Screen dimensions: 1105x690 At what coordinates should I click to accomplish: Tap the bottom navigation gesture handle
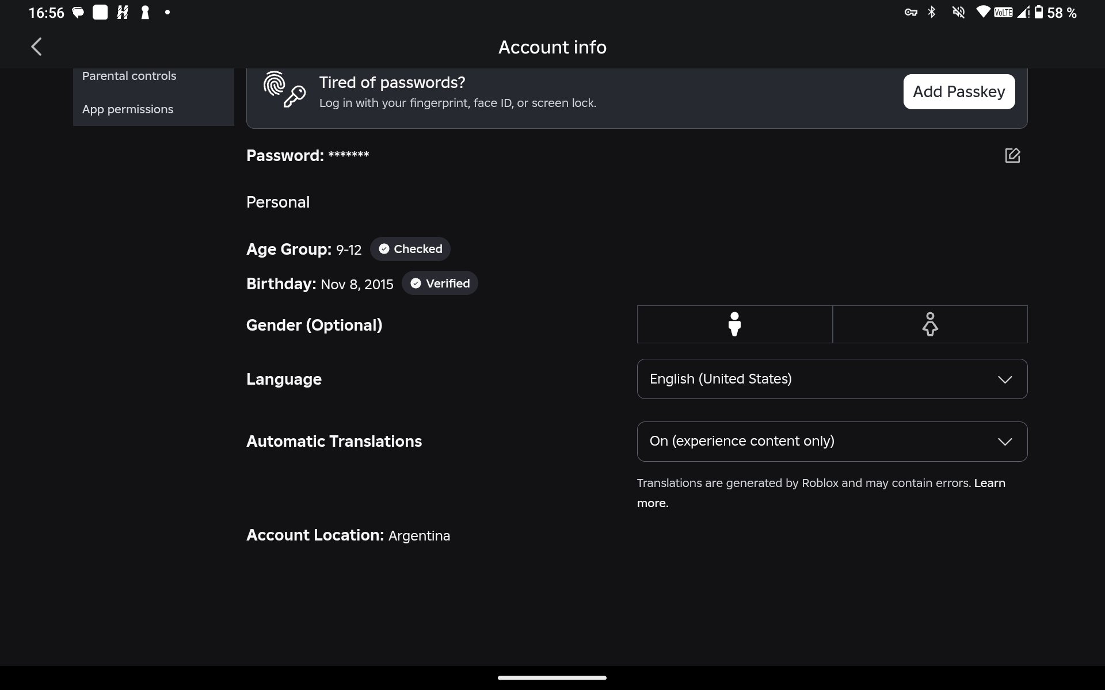click(552, 678)
